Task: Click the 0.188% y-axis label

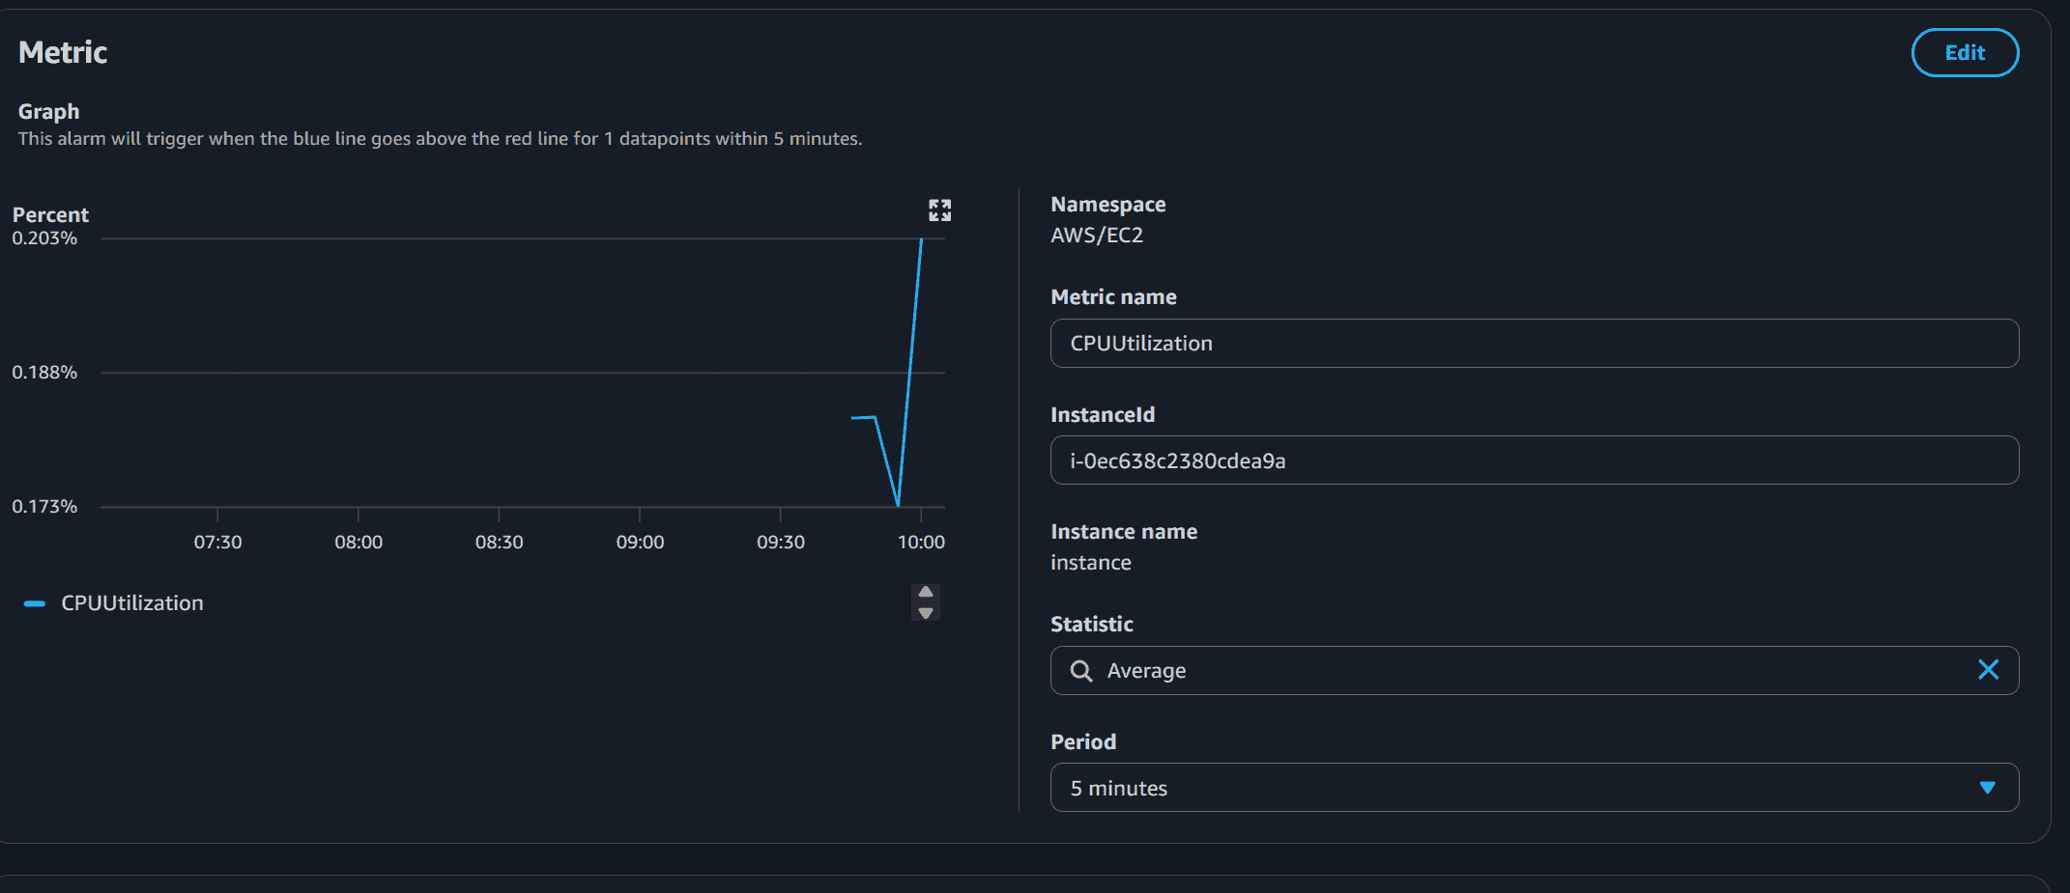Action: (x=44, y=373)
